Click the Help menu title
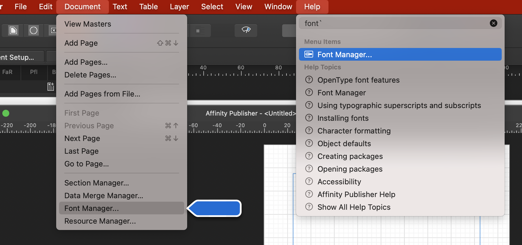This screenshot has height=245, width=522. pyautogui.click(x=312, y=7)
